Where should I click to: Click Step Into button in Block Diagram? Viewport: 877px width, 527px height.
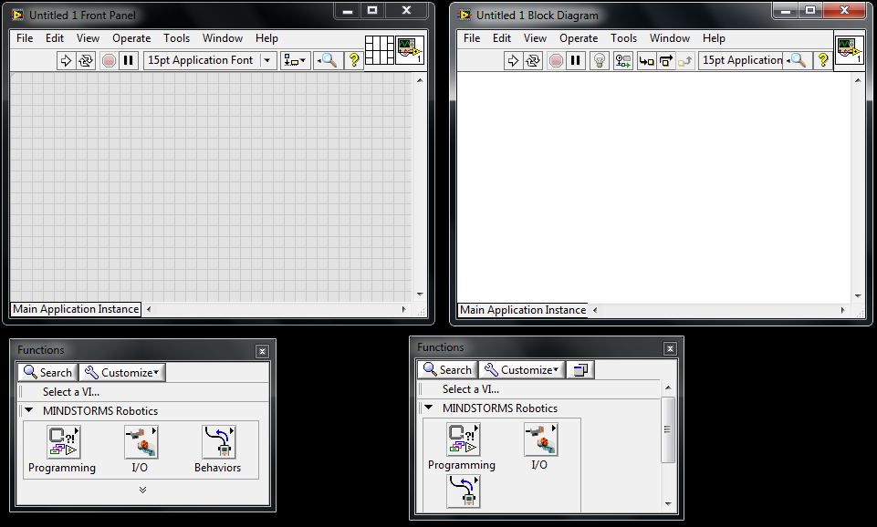pyautogui.click(x=646, y=60)
